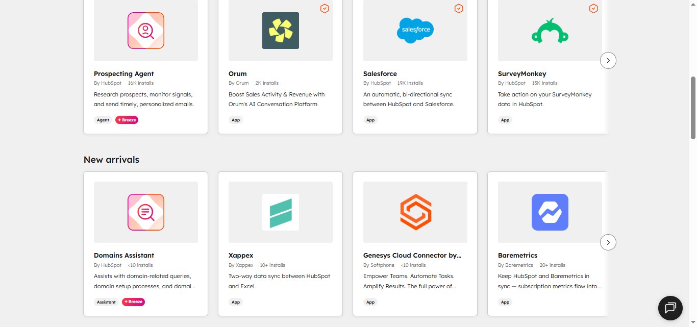
Task: Click 'By HubSpot 16K installs' text
Action: coord(123,83)
